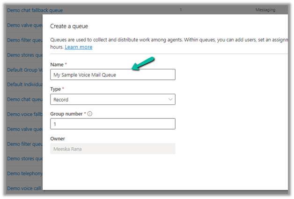Click the Messaging cell in the top row
This screenshot has height=199, width=294.
(265, 10)
